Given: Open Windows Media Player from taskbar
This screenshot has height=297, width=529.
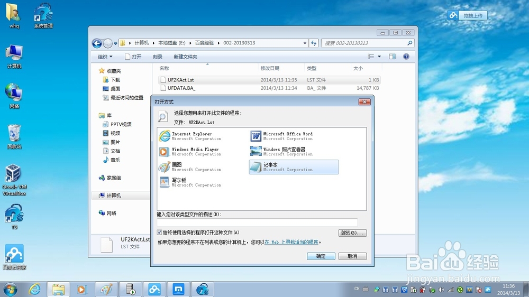Looking at the screenshot, I should [81, 289].
